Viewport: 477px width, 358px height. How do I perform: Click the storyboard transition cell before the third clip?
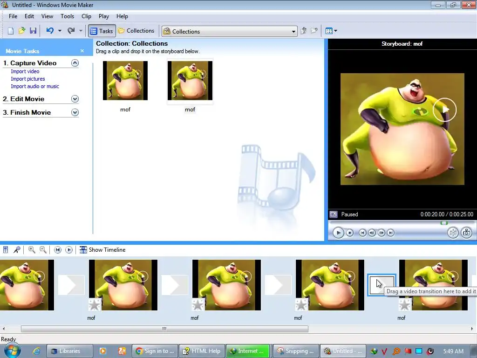175,285
